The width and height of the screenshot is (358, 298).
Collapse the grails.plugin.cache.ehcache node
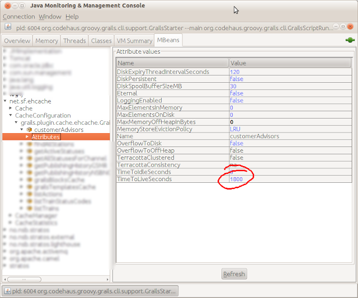pos(16,122)
